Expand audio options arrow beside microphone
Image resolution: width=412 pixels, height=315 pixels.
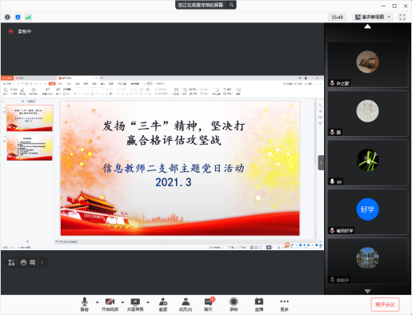pos(97,302)
